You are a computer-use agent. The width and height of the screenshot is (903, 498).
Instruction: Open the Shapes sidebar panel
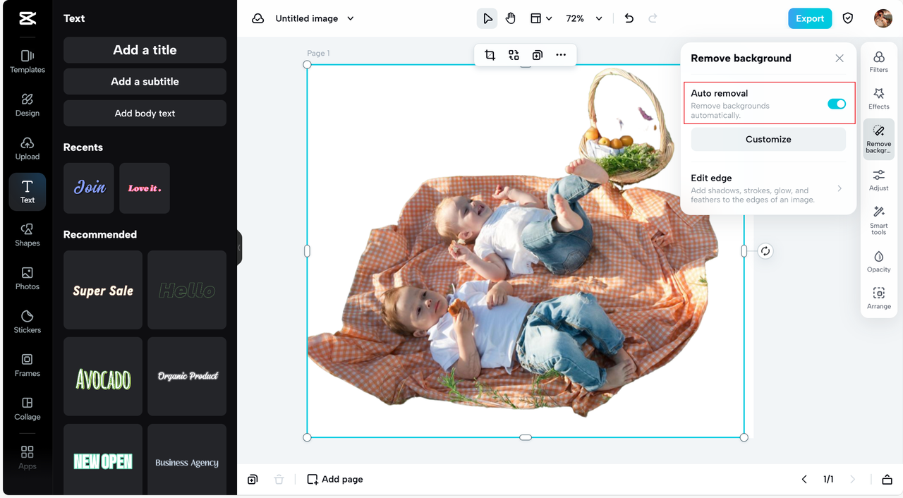[x=28, y=236]
